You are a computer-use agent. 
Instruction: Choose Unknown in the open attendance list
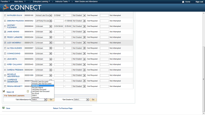click(x=43, y=97)
